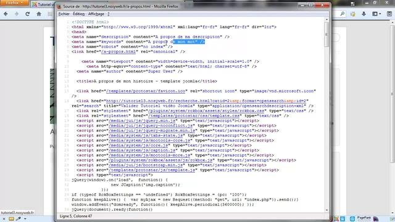Click the source window scroll up arrow
The image size is (395, 222).
coord(326,20)
